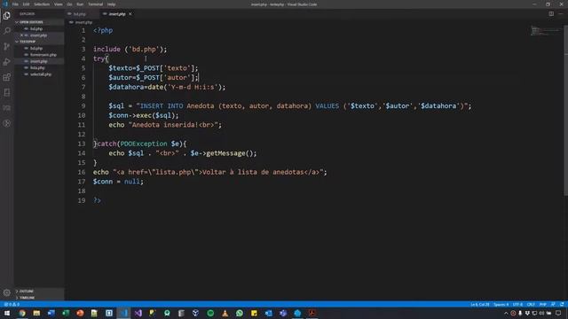Collapse the TESTEPHP folder section
This screenshot has height=319, width=568.
click(39, 42)
